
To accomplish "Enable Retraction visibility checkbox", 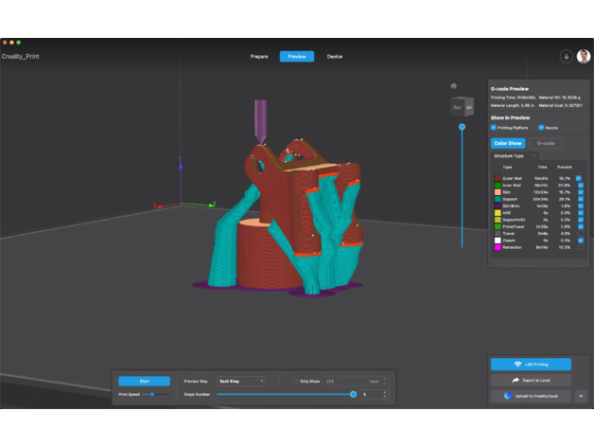I will point(580,246).
